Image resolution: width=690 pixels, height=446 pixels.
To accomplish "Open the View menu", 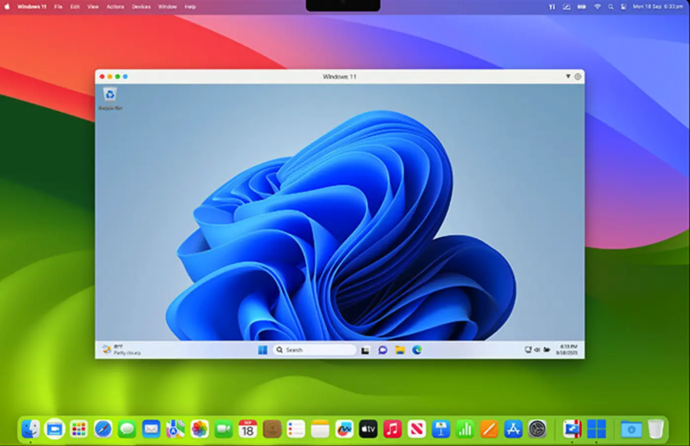I will (x=93, y=7).
